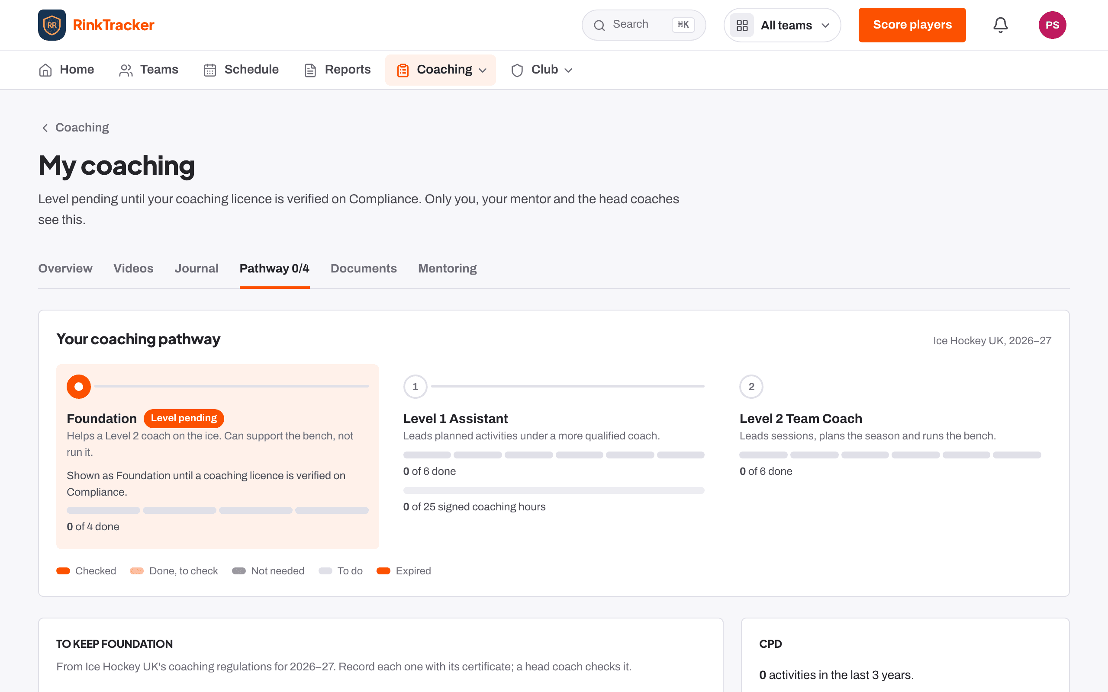Click the Expired legend swatch
The width and height of the screenshot is (1108, 692).
tap(383, 571)
